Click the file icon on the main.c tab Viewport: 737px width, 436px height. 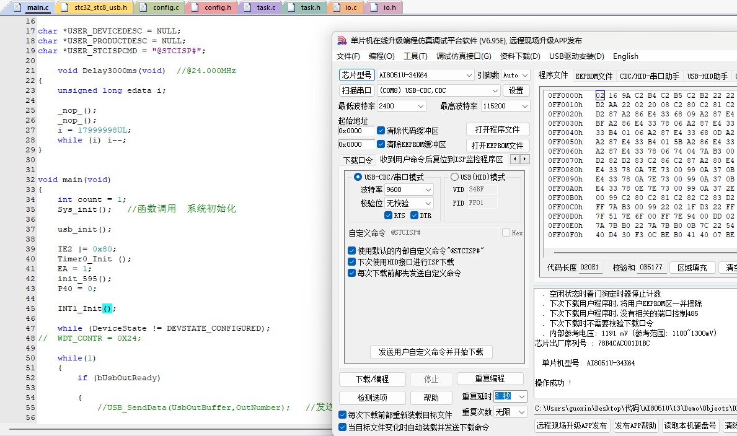tap(17, 7)
